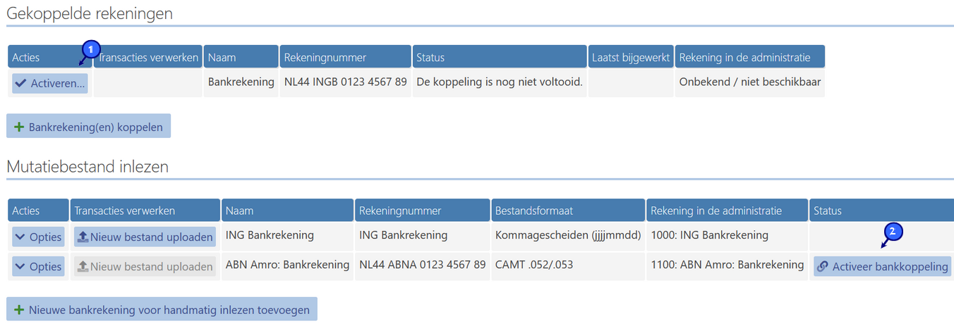Upload new file for ING Bankrekening
954x326 pixels.
pos(145,237)
